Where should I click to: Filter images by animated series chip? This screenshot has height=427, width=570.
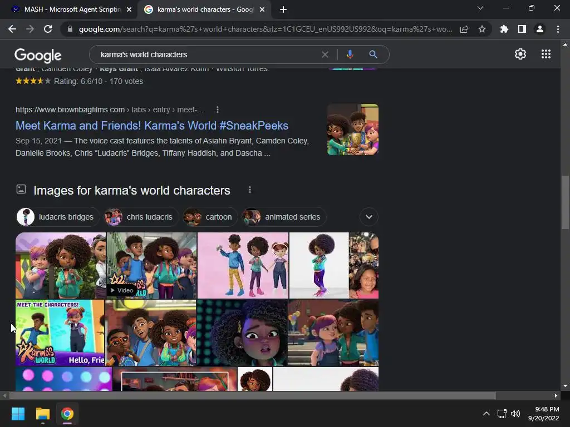click(x=284, y=217)
